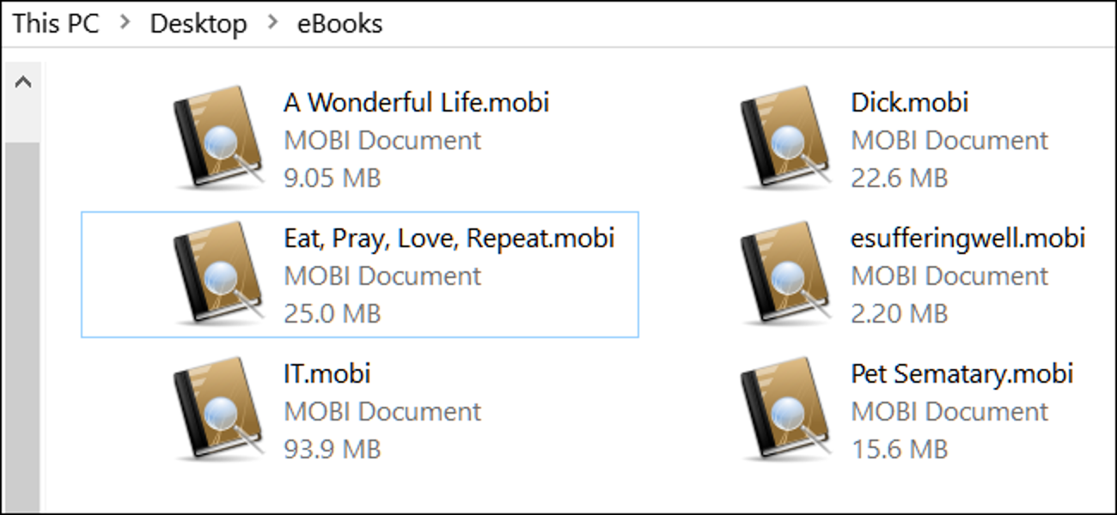The width and height of the screenshot is (1117, 515).
Task: Select the Eat, Pray, Love, Repeat.mobi icon
Action: coord(217,275)
